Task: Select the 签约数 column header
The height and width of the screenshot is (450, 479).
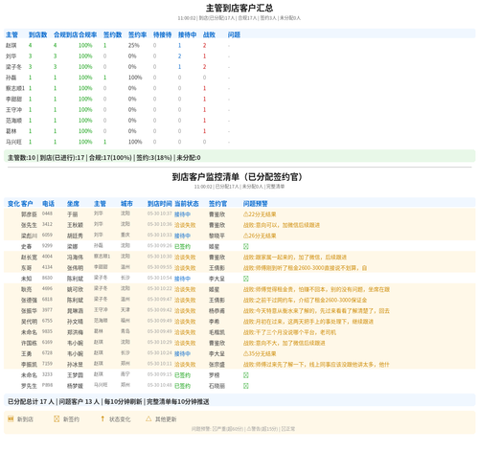Action: click(112, 34)
